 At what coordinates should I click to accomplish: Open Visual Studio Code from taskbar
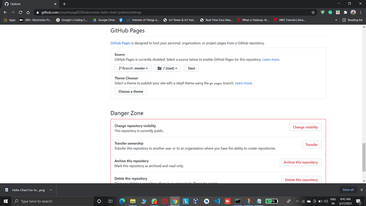point(217,201)
